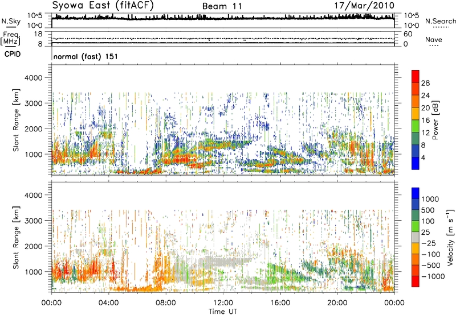Click the 'N.Sky' legend label
The image size is (456, 315).
point(11,21)
